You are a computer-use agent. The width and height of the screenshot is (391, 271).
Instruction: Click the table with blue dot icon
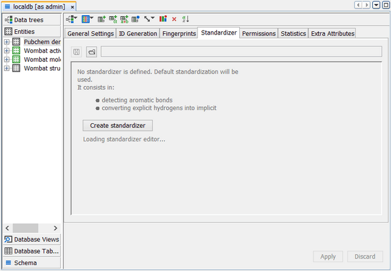tap(136, 19)
